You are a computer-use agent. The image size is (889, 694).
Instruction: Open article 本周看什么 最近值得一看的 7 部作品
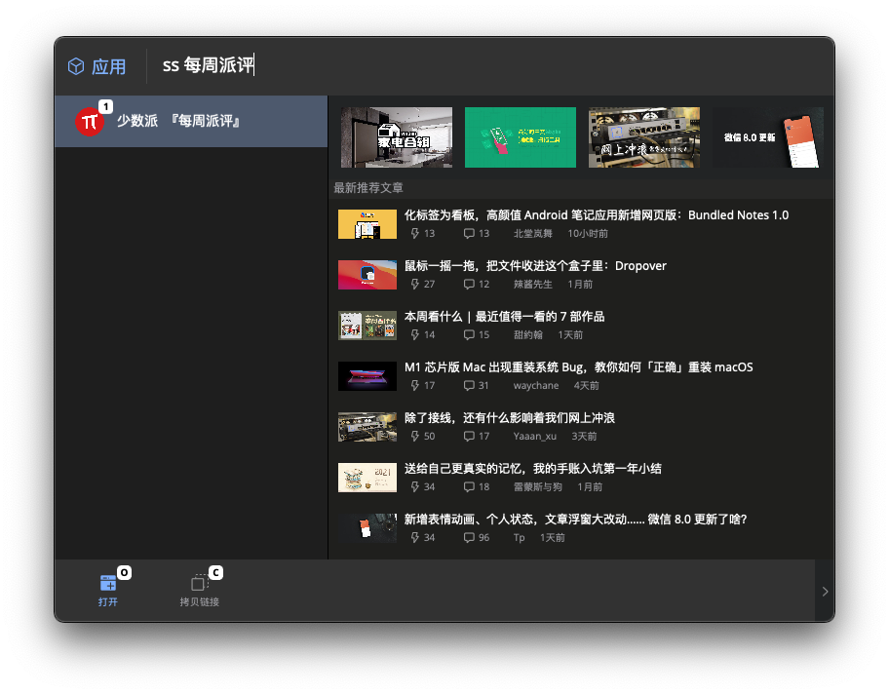(x=504, y=316)
